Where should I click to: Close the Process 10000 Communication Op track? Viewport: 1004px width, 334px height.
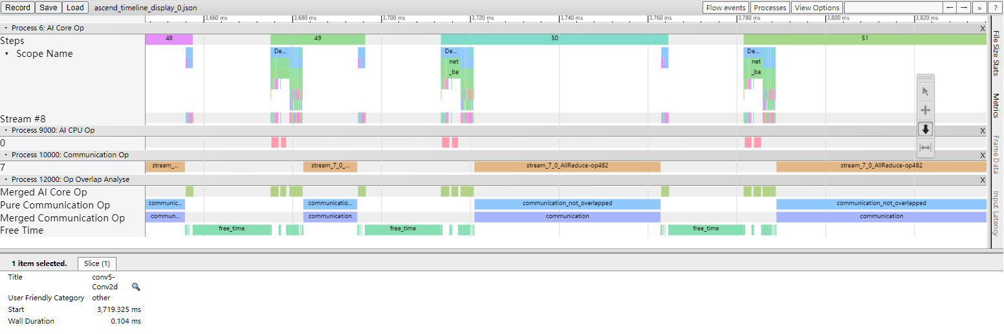click(x=982, y=155)
